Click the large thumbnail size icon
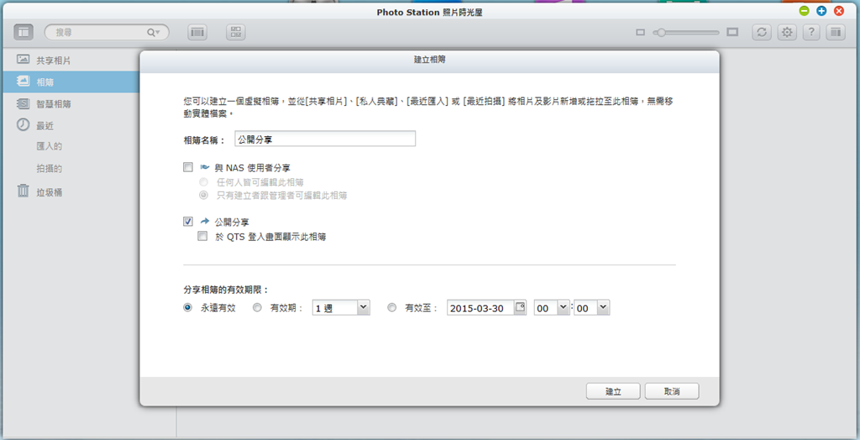Viewport: 860px width, 440px height. (732, 33)
